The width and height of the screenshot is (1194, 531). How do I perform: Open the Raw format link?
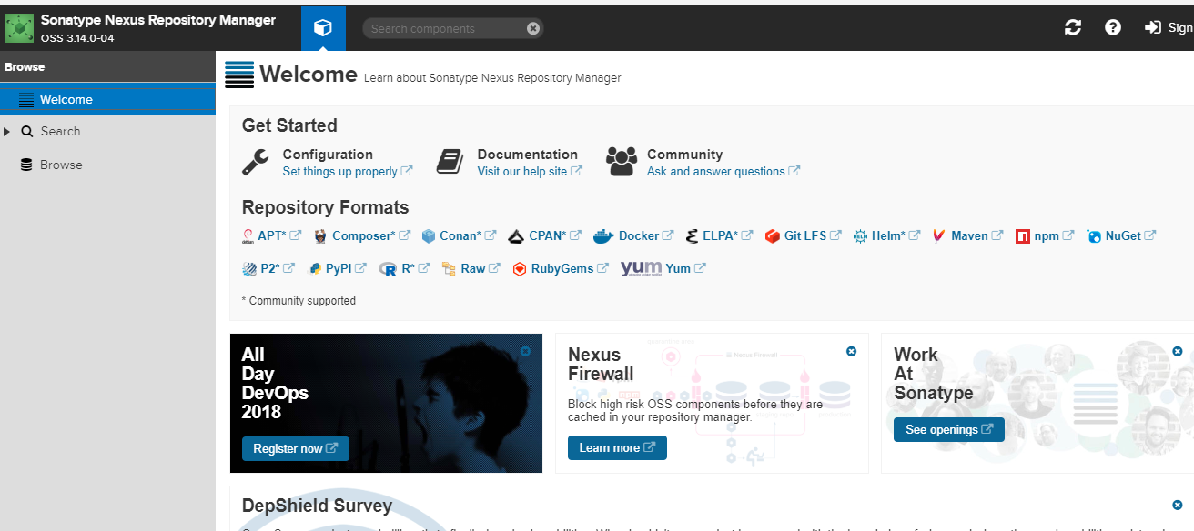pos(481,268)
